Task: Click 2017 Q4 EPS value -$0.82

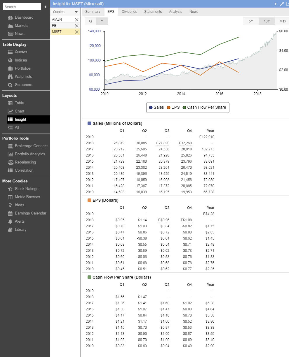Action: pyautogui.click(x=187, y=226)
